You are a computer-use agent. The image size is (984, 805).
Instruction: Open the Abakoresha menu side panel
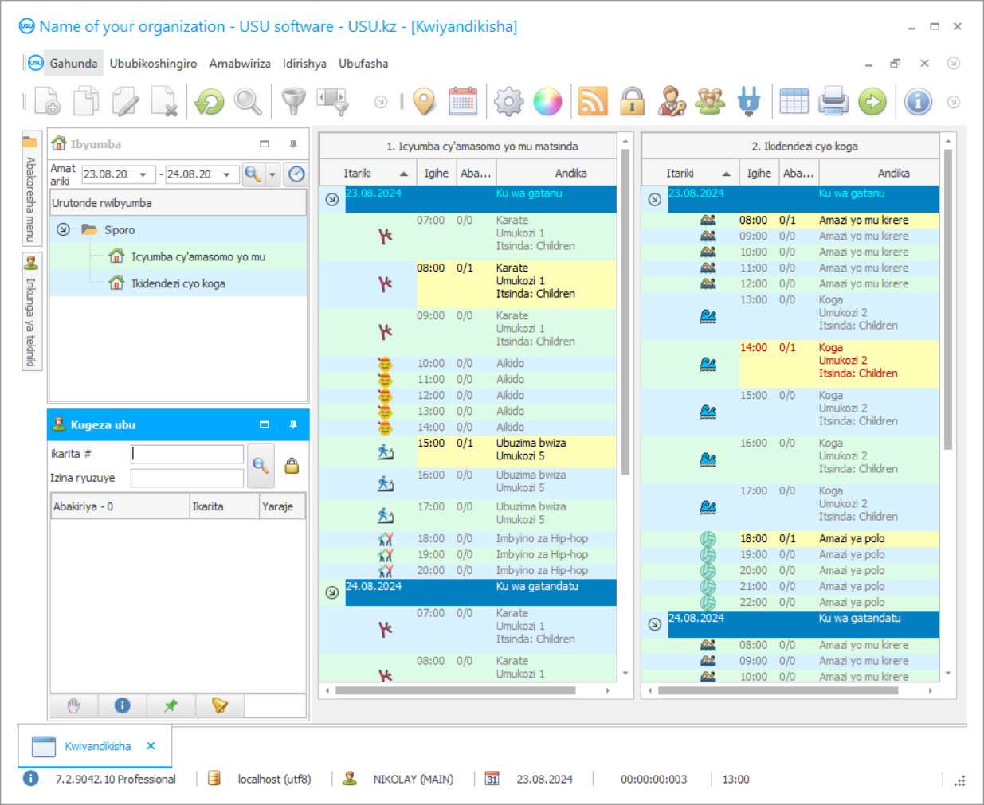(31, 189)
